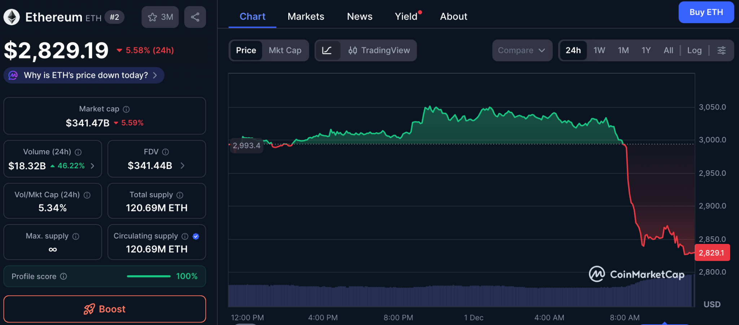Open the share icon button
Viewport: 739px width, 325px height.
(195, 17)
